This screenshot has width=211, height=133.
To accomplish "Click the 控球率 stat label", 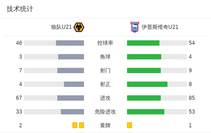I will [x=105, y=43].
